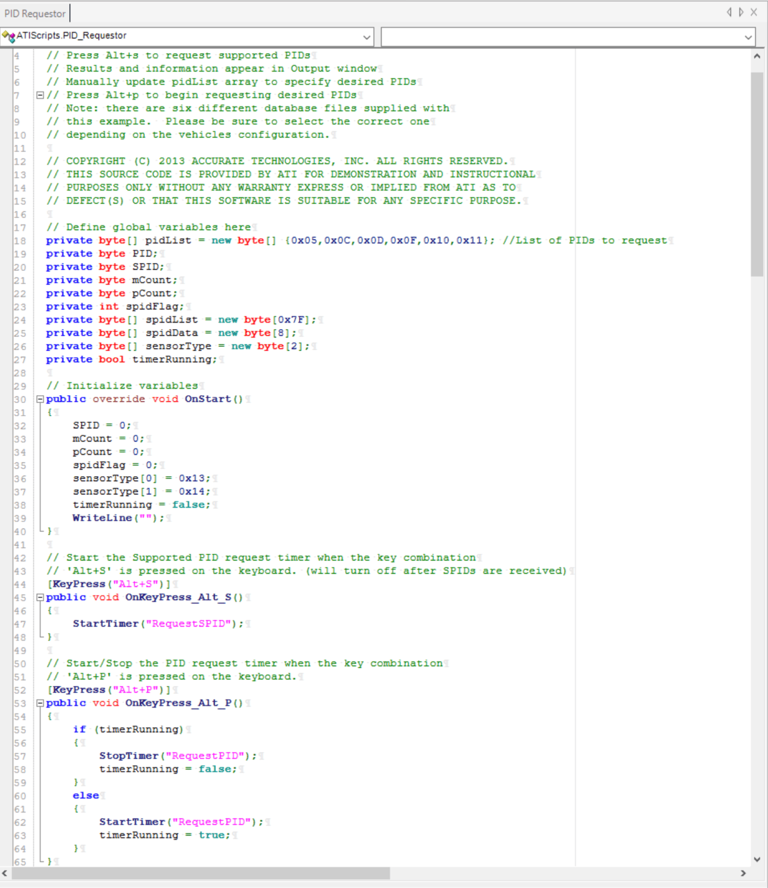The image size is (768, 888).
Task: Close the PID Requestor document
Action: (x=754, y=12)
